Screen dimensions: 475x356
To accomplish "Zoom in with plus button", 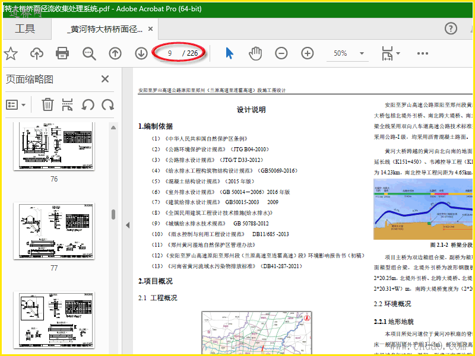I will (x=308, y=53).
